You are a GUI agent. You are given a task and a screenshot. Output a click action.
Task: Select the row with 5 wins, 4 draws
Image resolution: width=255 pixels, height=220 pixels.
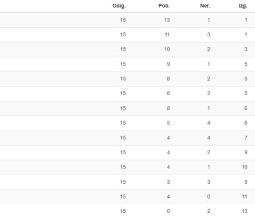coord(127,123)
